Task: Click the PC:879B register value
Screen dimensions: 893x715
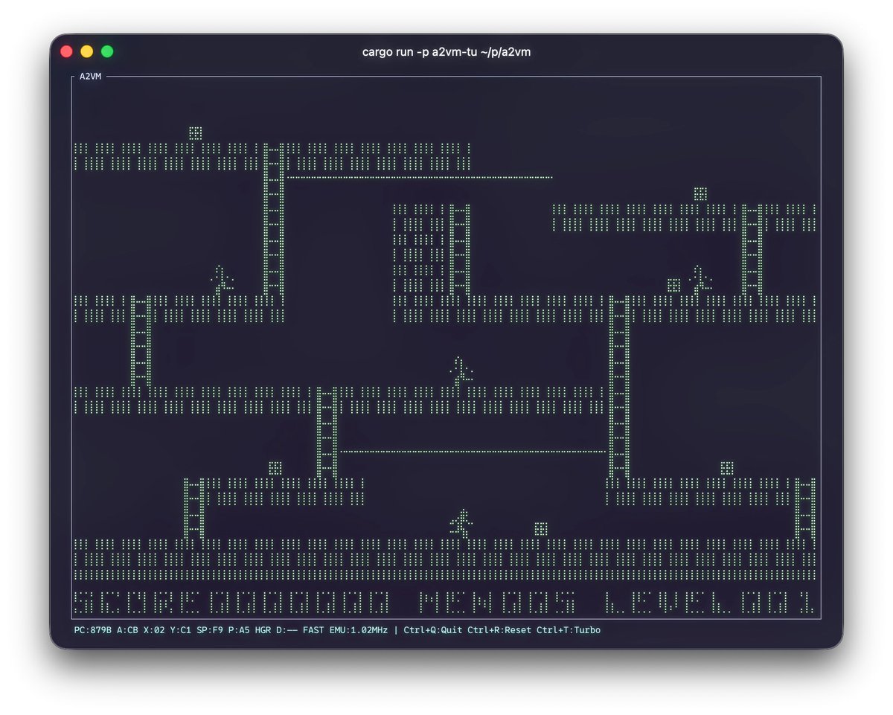Action: [x=93, y=630]
